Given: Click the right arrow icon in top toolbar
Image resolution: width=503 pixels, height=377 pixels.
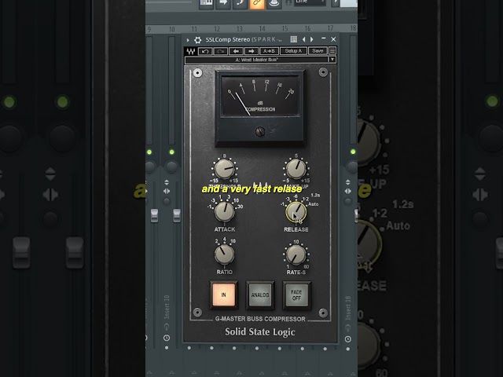Looking at the screenshot, I should click(x=223, y=4).
